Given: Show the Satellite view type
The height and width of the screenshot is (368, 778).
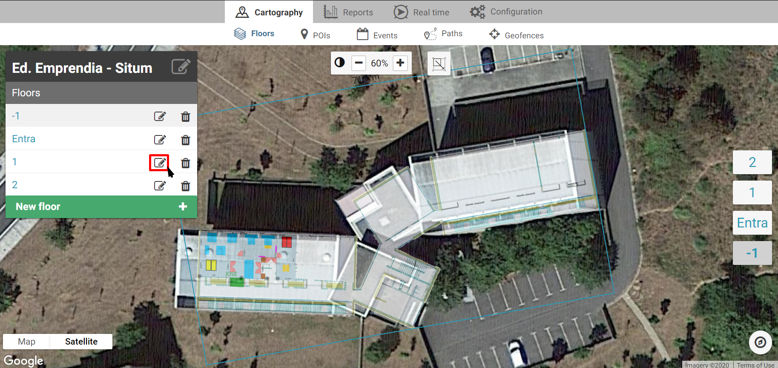Looking at the screenshot, I should 81,342.
